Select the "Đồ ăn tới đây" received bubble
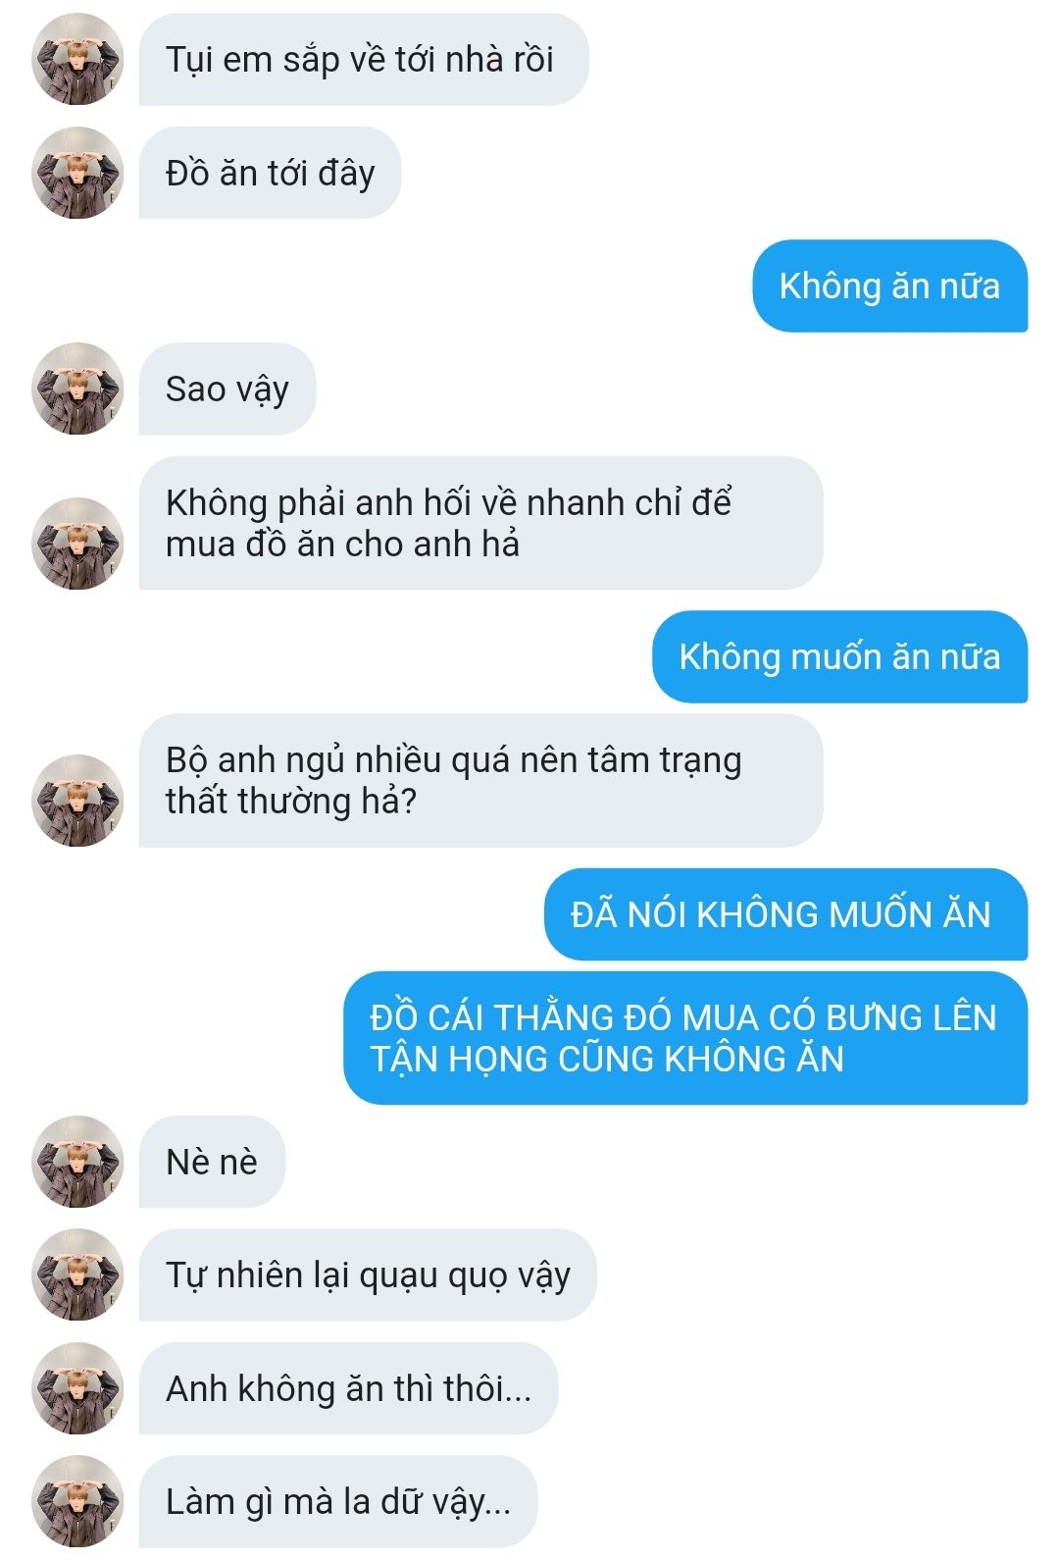 (270, 173)
